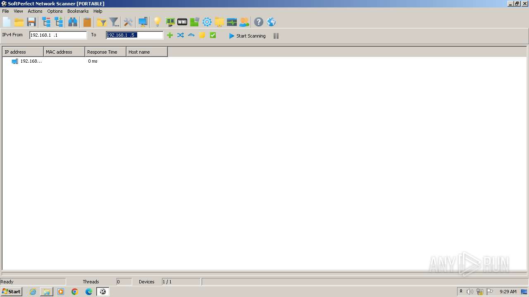
Task: Open the Options menu
Action: coord(55,11)
